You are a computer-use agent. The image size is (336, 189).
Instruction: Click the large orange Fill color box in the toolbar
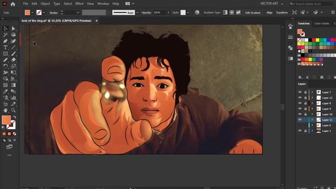6,120
